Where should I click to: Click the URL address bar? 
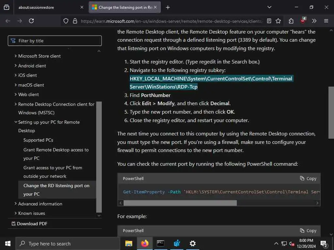172,21
